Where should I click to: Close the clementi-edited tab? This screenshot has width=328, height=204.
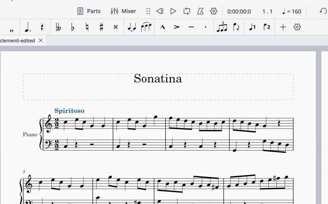click(x=41, y=40)
